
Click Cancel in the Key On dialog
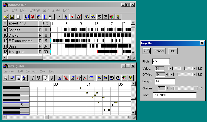click(x=159, y=51)
